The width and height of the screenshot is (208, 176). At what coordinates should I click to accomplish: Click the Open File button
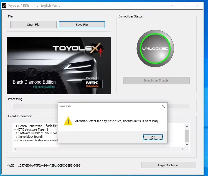(x=33, y=25)
